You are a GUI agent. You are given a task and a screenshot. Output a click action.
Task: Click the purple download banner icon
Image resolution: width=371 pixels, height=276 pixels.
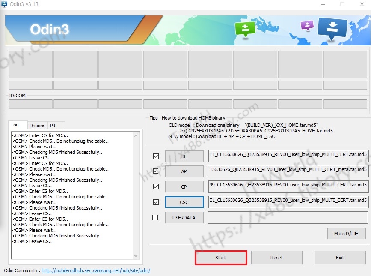coord(307,25)
